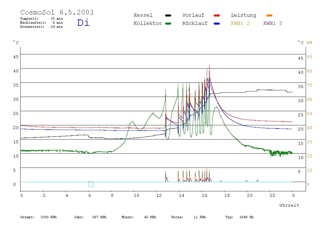Click the 'Woche: 11 KWh' value
The image size is (332, 235).
[200, 217]
